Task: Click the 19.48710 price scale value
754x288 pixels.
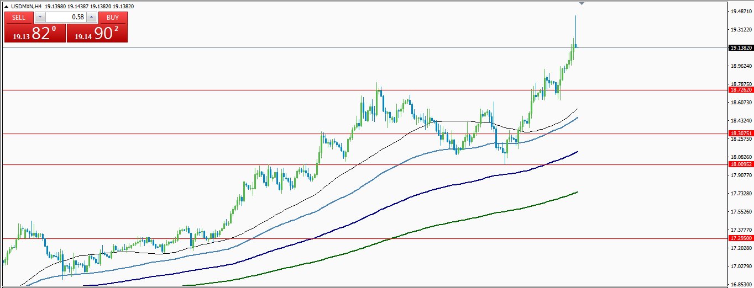Action: (x=741, y=12)
